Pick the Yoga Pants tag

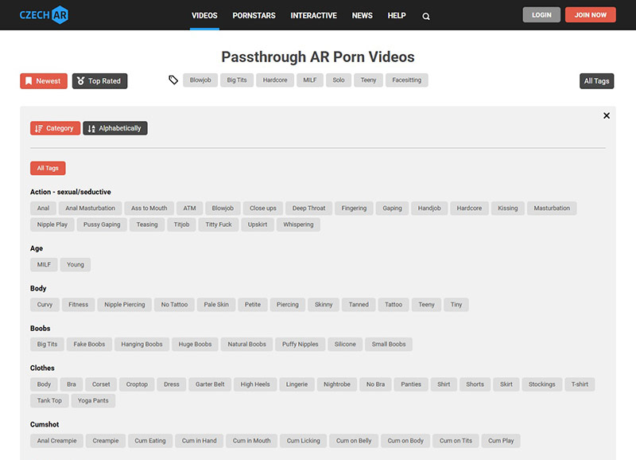coord(93,401)
